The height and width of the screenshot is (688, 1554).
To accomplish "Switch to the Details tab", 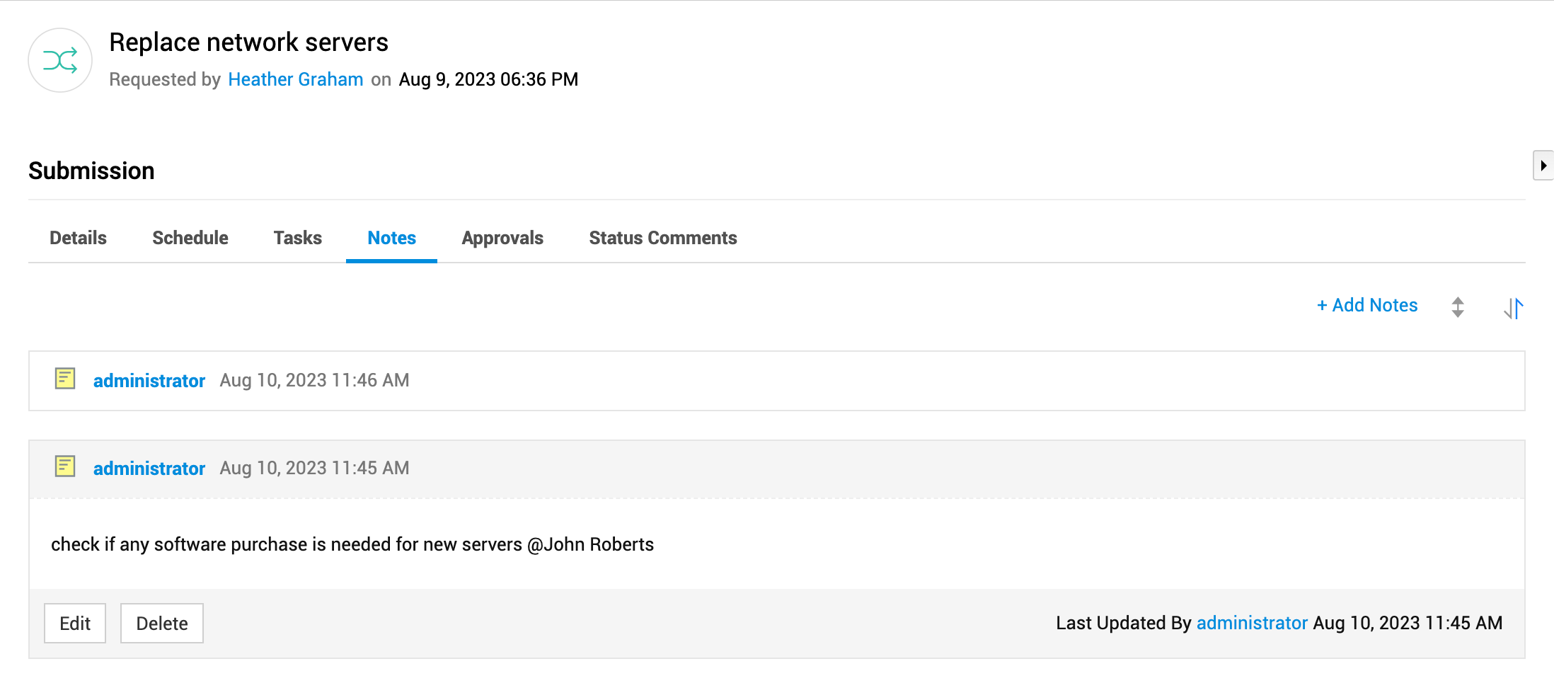I will coord(78,238).
